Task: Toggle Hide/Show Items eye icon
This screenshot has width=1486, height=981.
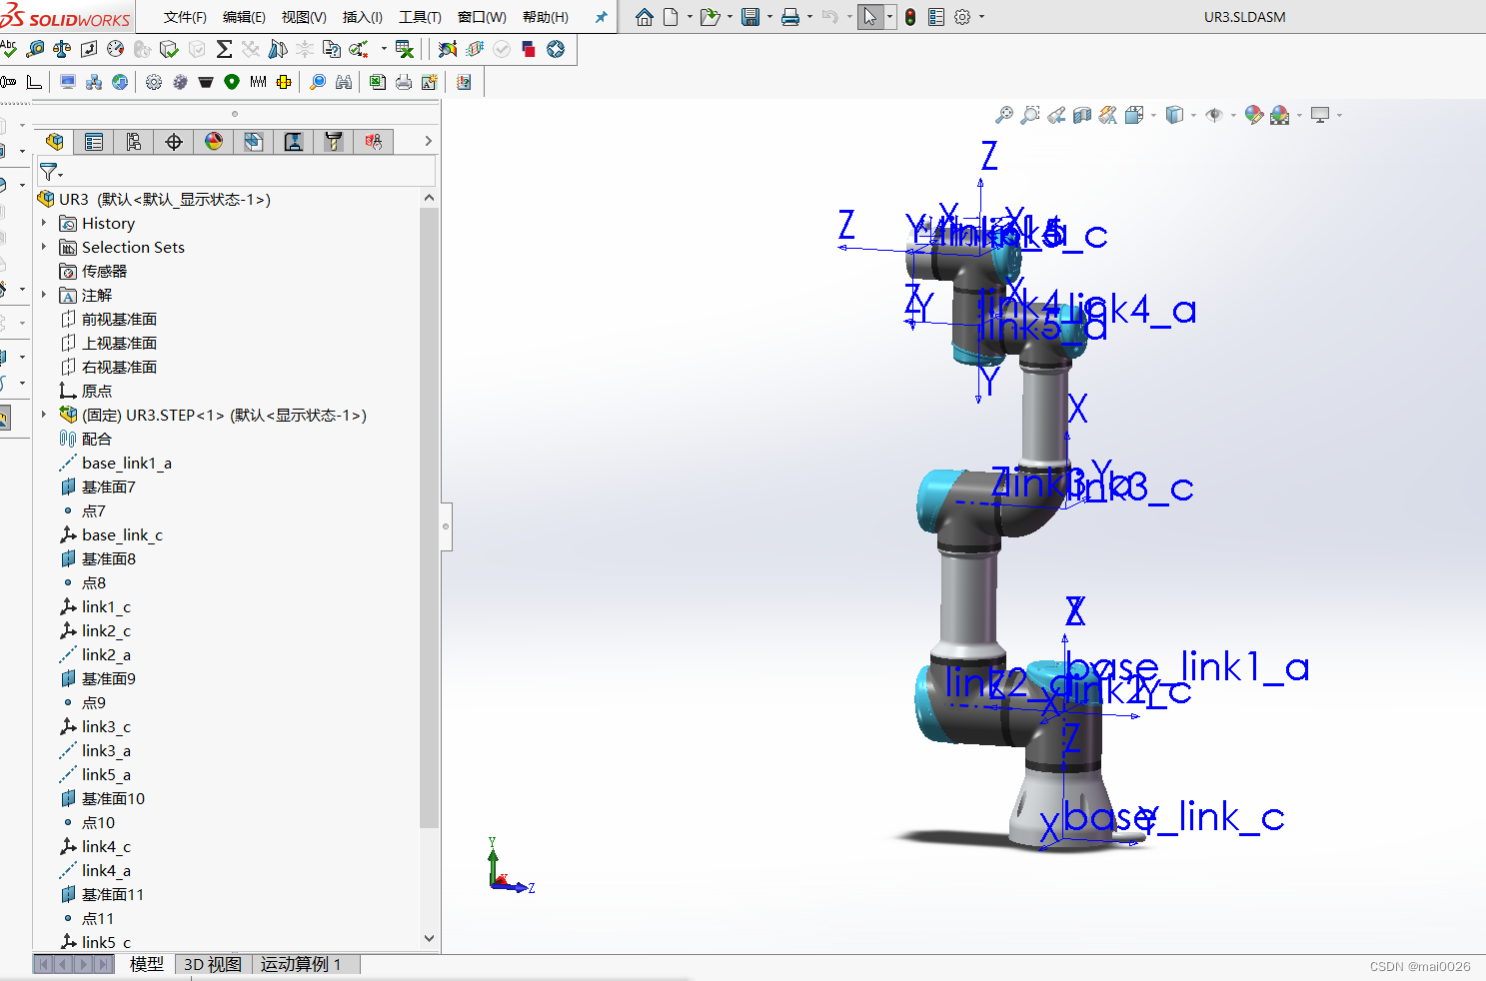Action: tap(1214, 115)
